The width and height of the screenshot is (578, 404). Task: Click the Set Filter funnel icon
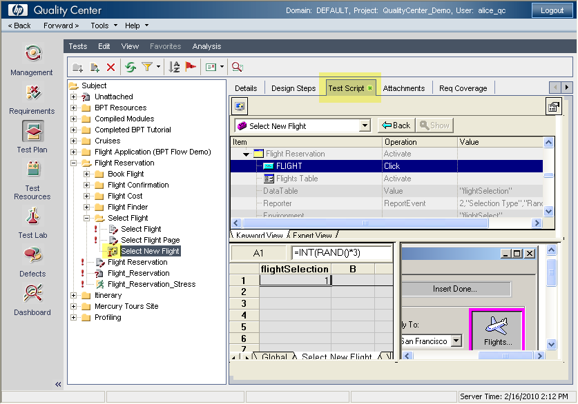pyautogui.click(x=147, y=67)
